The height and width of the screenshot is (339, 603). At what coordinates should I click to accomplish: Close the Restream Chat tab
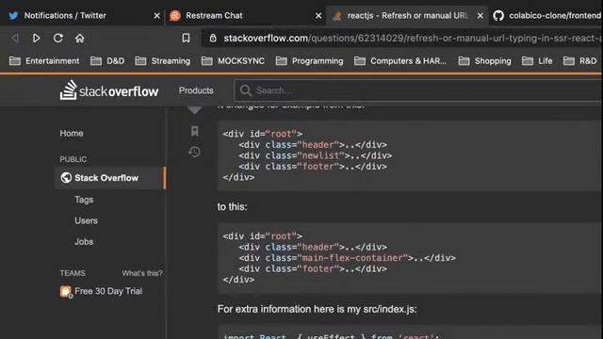point(318,16)
